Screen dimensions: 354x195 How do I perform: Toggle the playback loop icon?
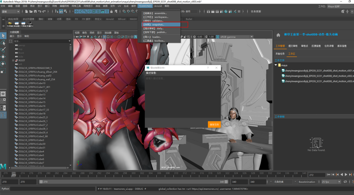click(345, 182)
